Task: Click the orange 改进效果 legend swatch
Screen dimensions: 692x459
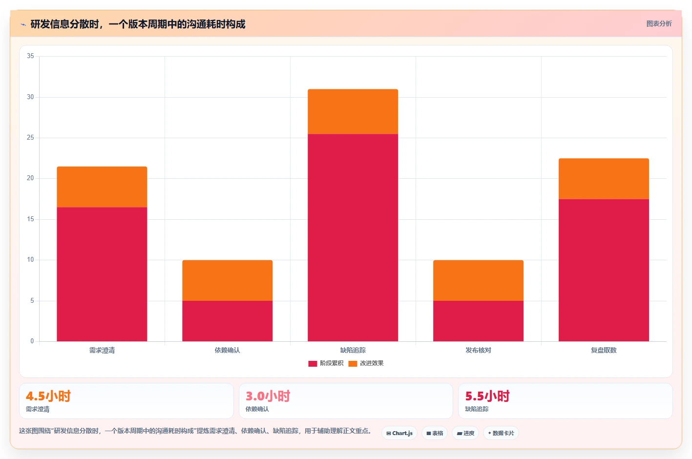Action: click(353, 364)
